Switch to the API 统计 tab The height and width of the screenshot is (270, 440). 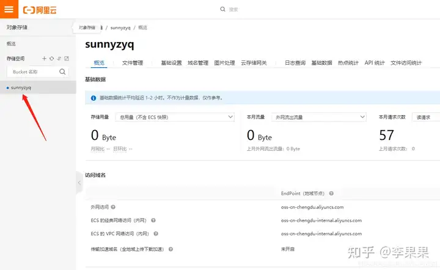tap(375, 63)
